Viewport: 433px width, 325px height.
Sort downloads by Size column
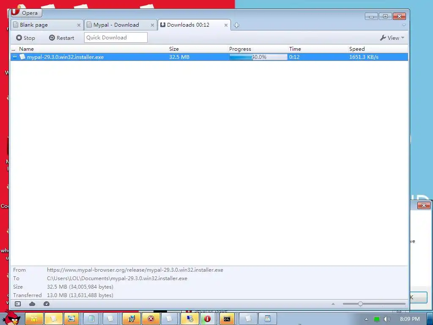click(198, 49)
